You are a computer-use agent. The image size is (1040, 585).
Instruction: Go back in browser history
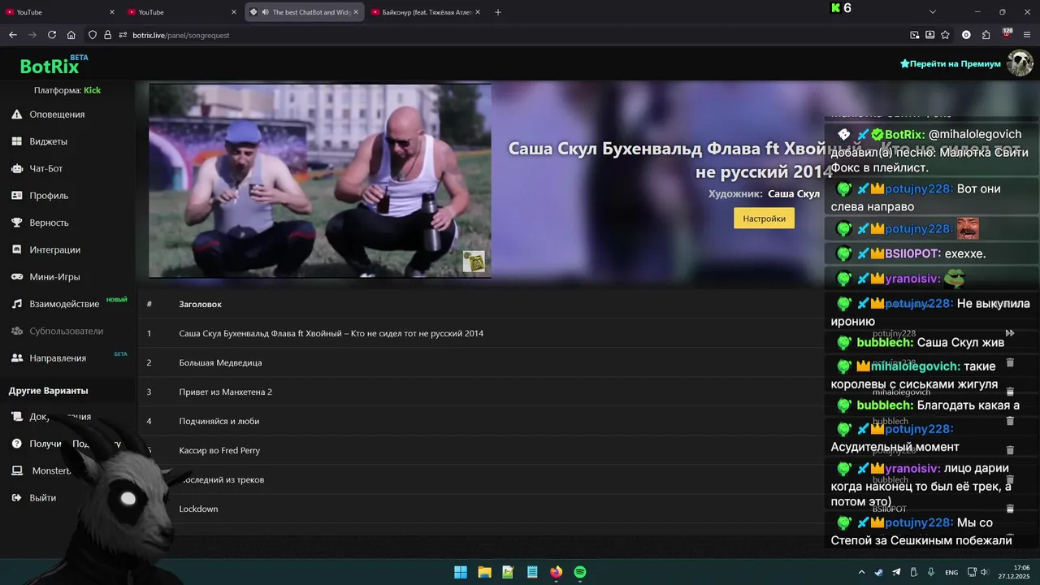click(13, 35)
